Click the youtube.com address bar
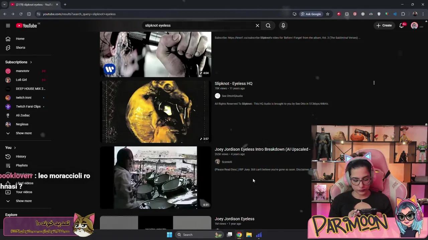The image size is (428, 240). (164, 14)
